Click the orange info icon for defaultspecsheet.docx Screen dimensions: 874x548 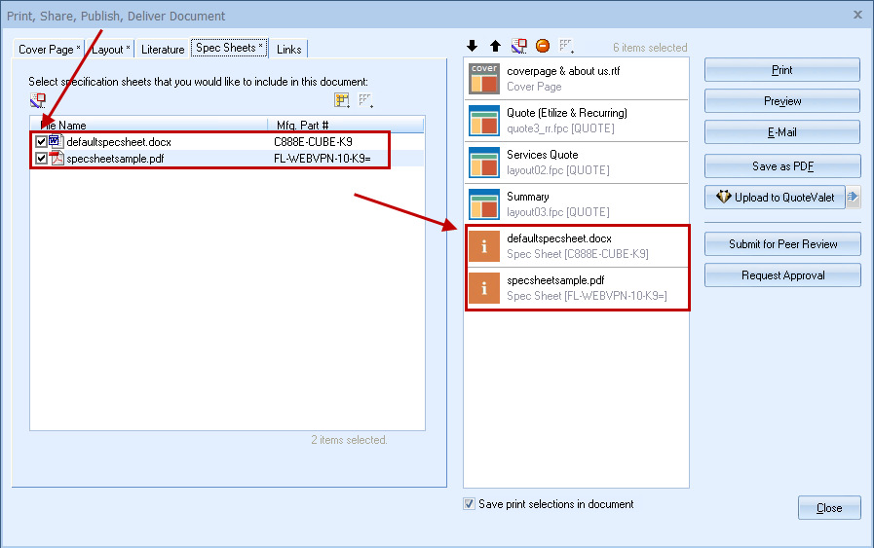click(484, 245)
